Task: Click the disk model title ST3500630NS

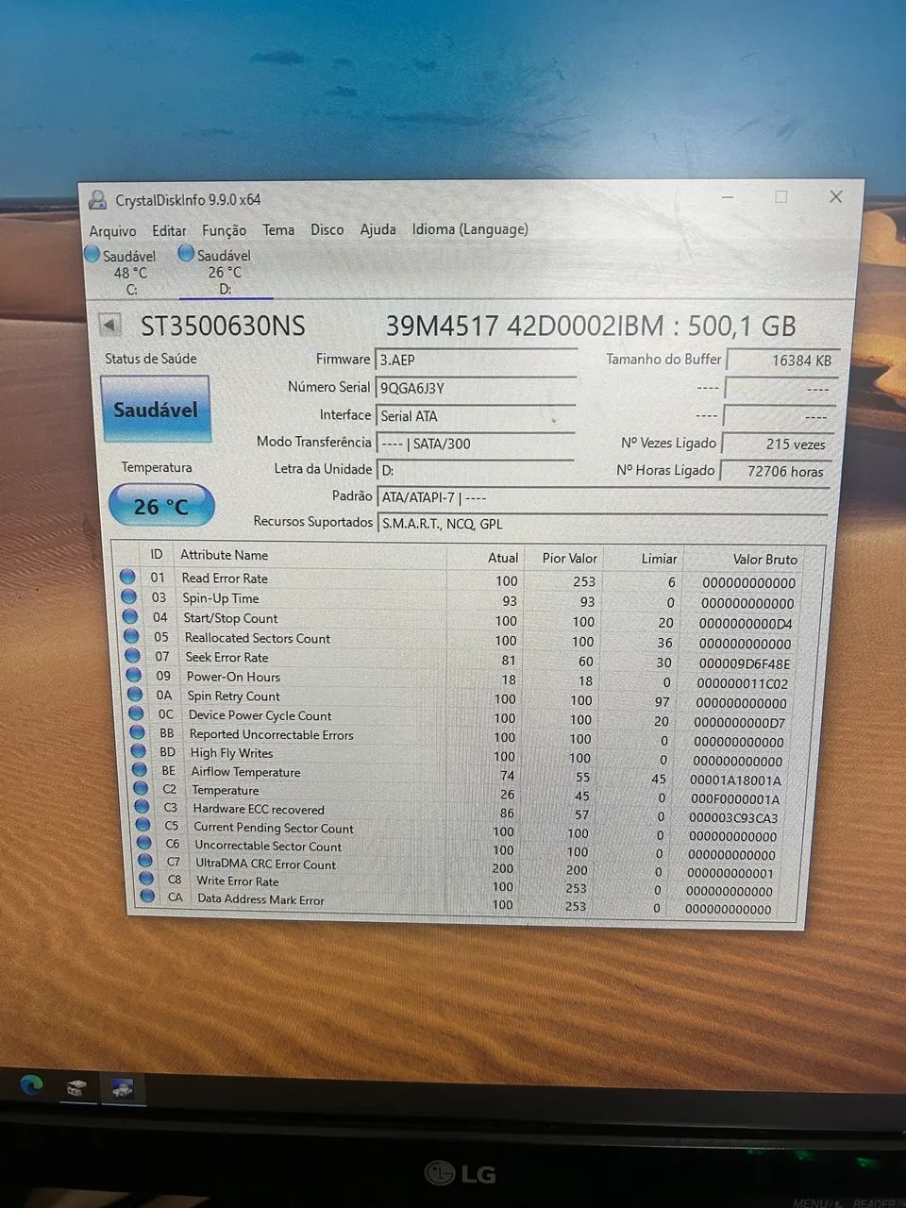Action: pyautogui.click(x=223, y=327)
